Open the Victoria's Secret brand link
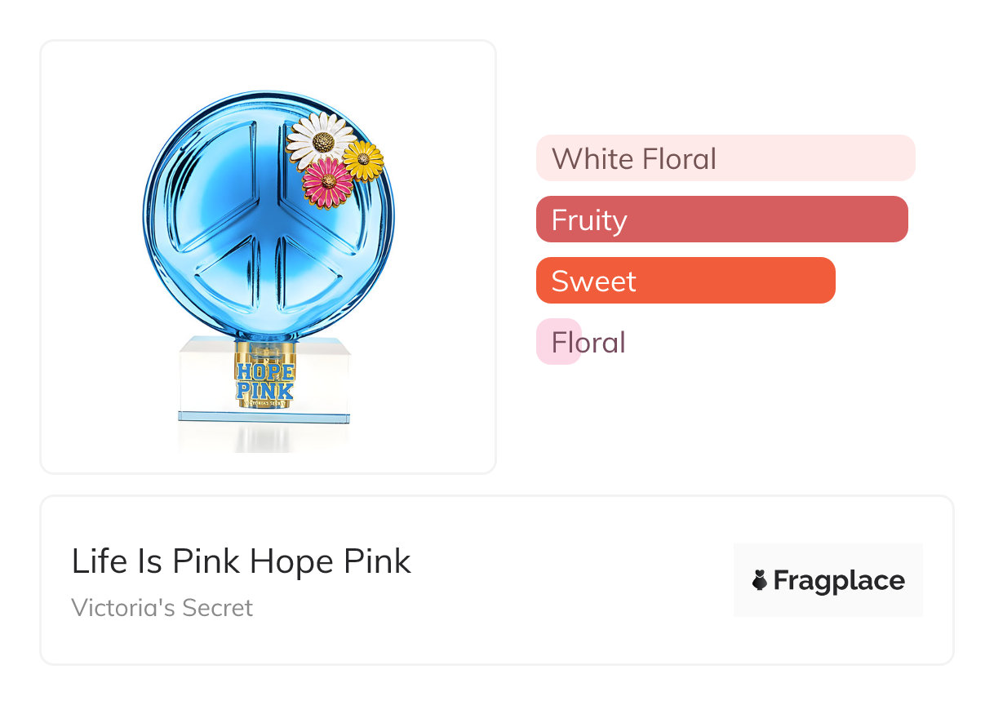994x705 pixels. (162, 608)
